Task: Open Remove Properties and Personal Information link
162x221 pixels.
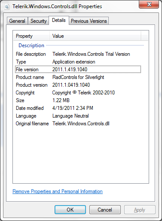Action: click(x=58, y=191)
